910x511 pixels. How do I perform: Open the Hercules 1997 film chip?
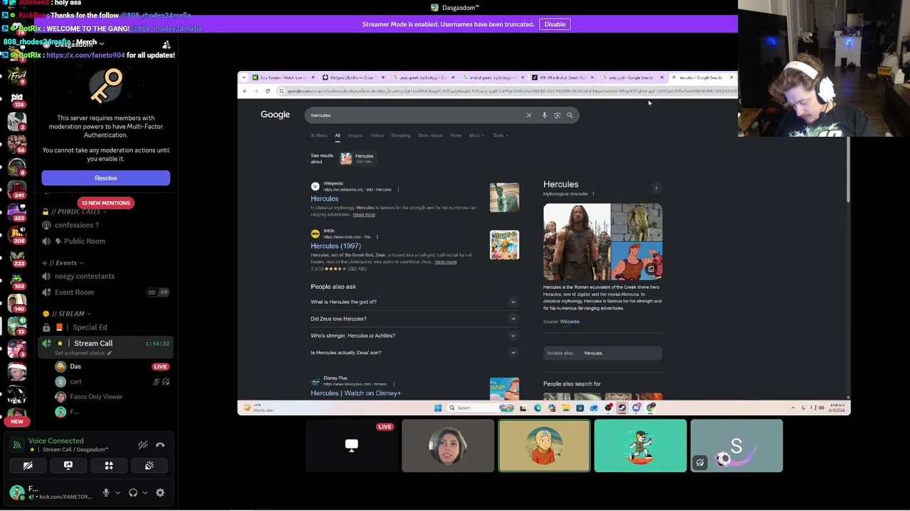(356, 158)
